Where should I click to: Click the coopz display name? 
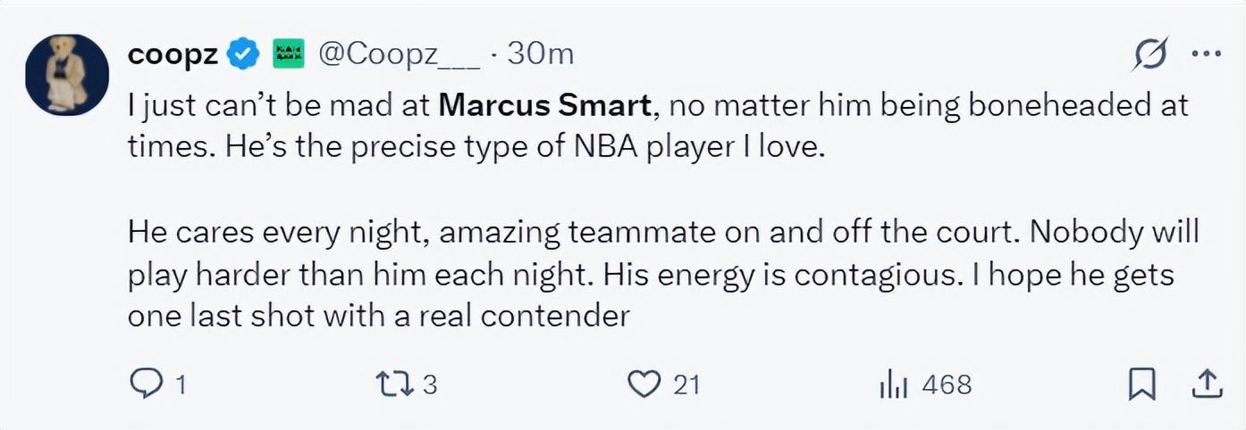[x=173, y=54]
